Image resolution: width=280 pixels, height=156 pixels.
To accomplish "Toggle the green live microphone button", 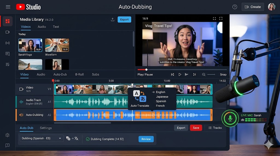I will point(230,118).
